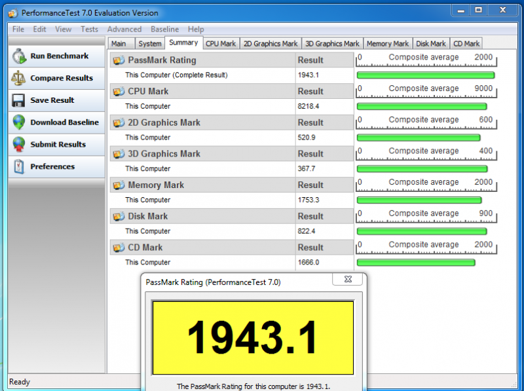Click the 2D Graphics Mark green bar
Screen dimensions: 524x391
[x=419, y=138]
